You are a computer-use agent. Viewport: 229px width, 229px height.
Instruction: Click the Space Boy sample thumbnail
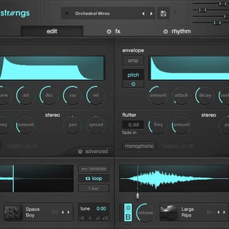(13, 212)
